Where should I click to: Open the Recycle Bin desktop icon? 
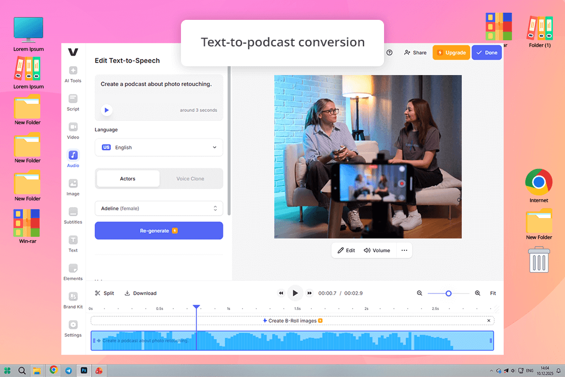[x=539, y=259]
